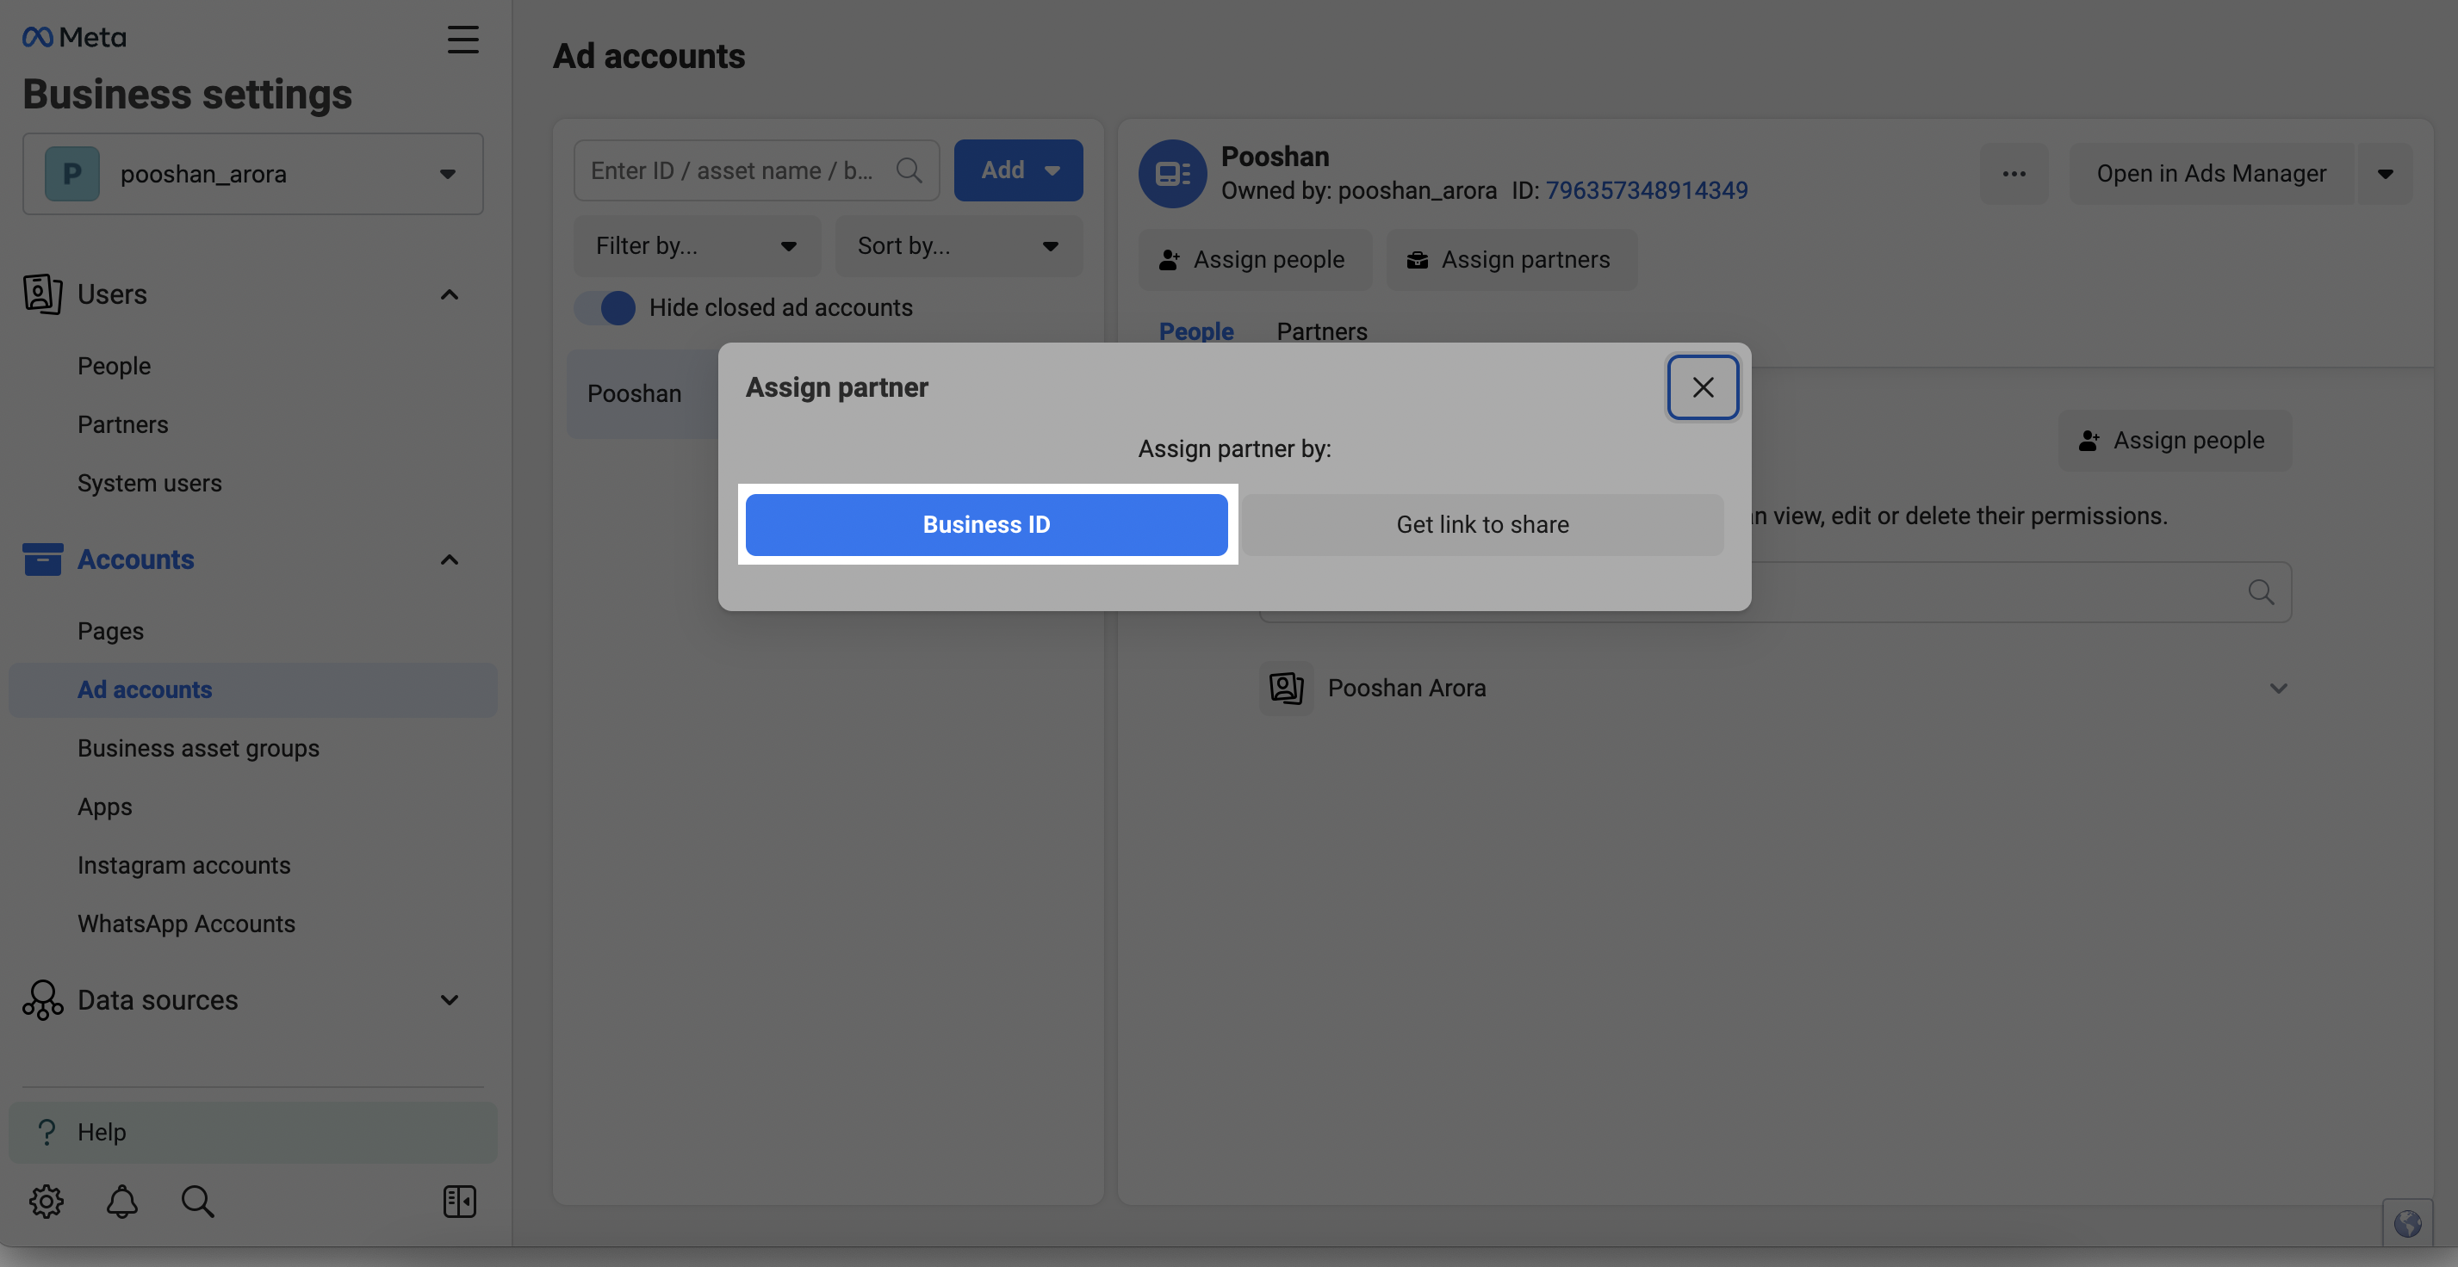The image size is (2458, 1267).
Task: Go to Partners in sidebar
Action: tap(123, 424)
